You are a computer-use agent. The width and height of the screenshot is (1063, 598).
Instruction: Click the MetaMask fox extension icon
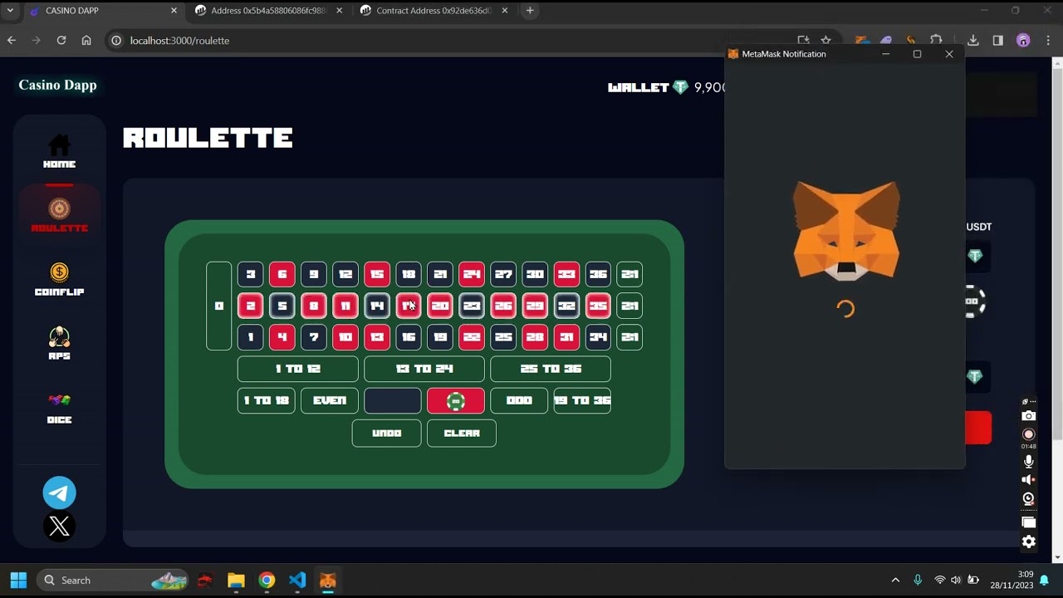tap(863, 40)
